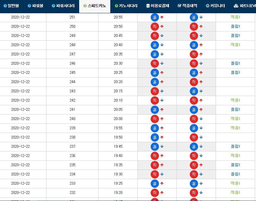This screenshot has height=201, width=256.
Task: Click the time cell 20:00
Action: [x=118, y=119]
